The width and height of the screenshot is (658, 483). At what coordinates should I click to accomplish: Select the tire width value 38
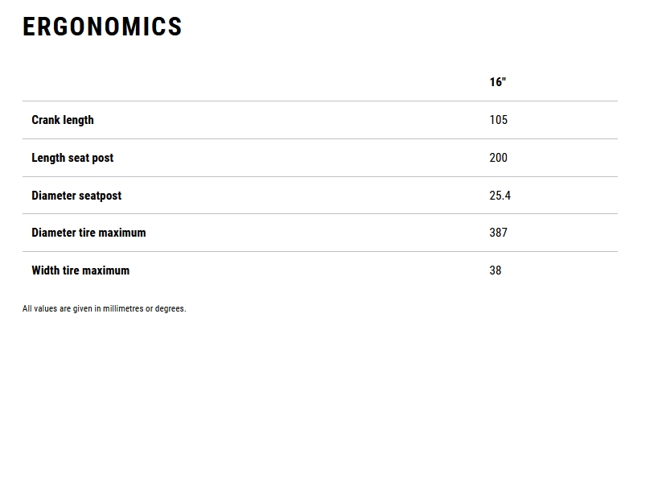[496, 270]
